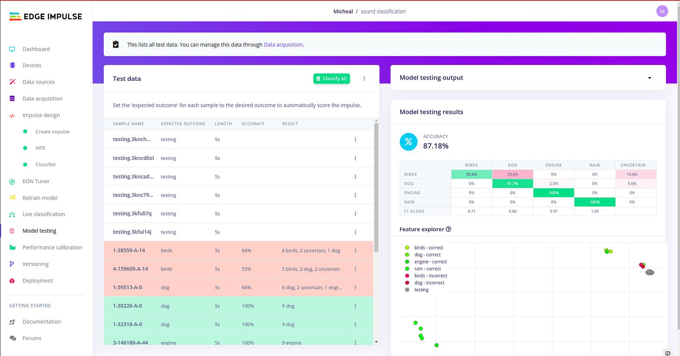Toggle 'engine - correct' legend entry
Screen dimensions: 680x356
pyautogui.click(x=426, y=262)
